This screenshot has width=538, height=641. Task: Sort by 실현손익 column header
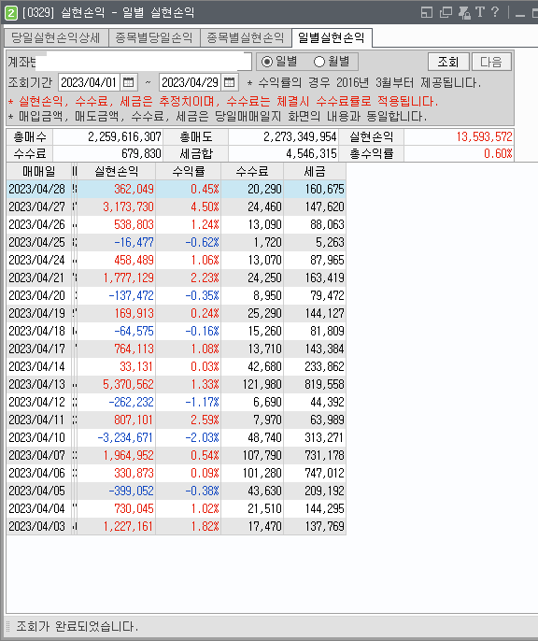click(x=117, y=171)
